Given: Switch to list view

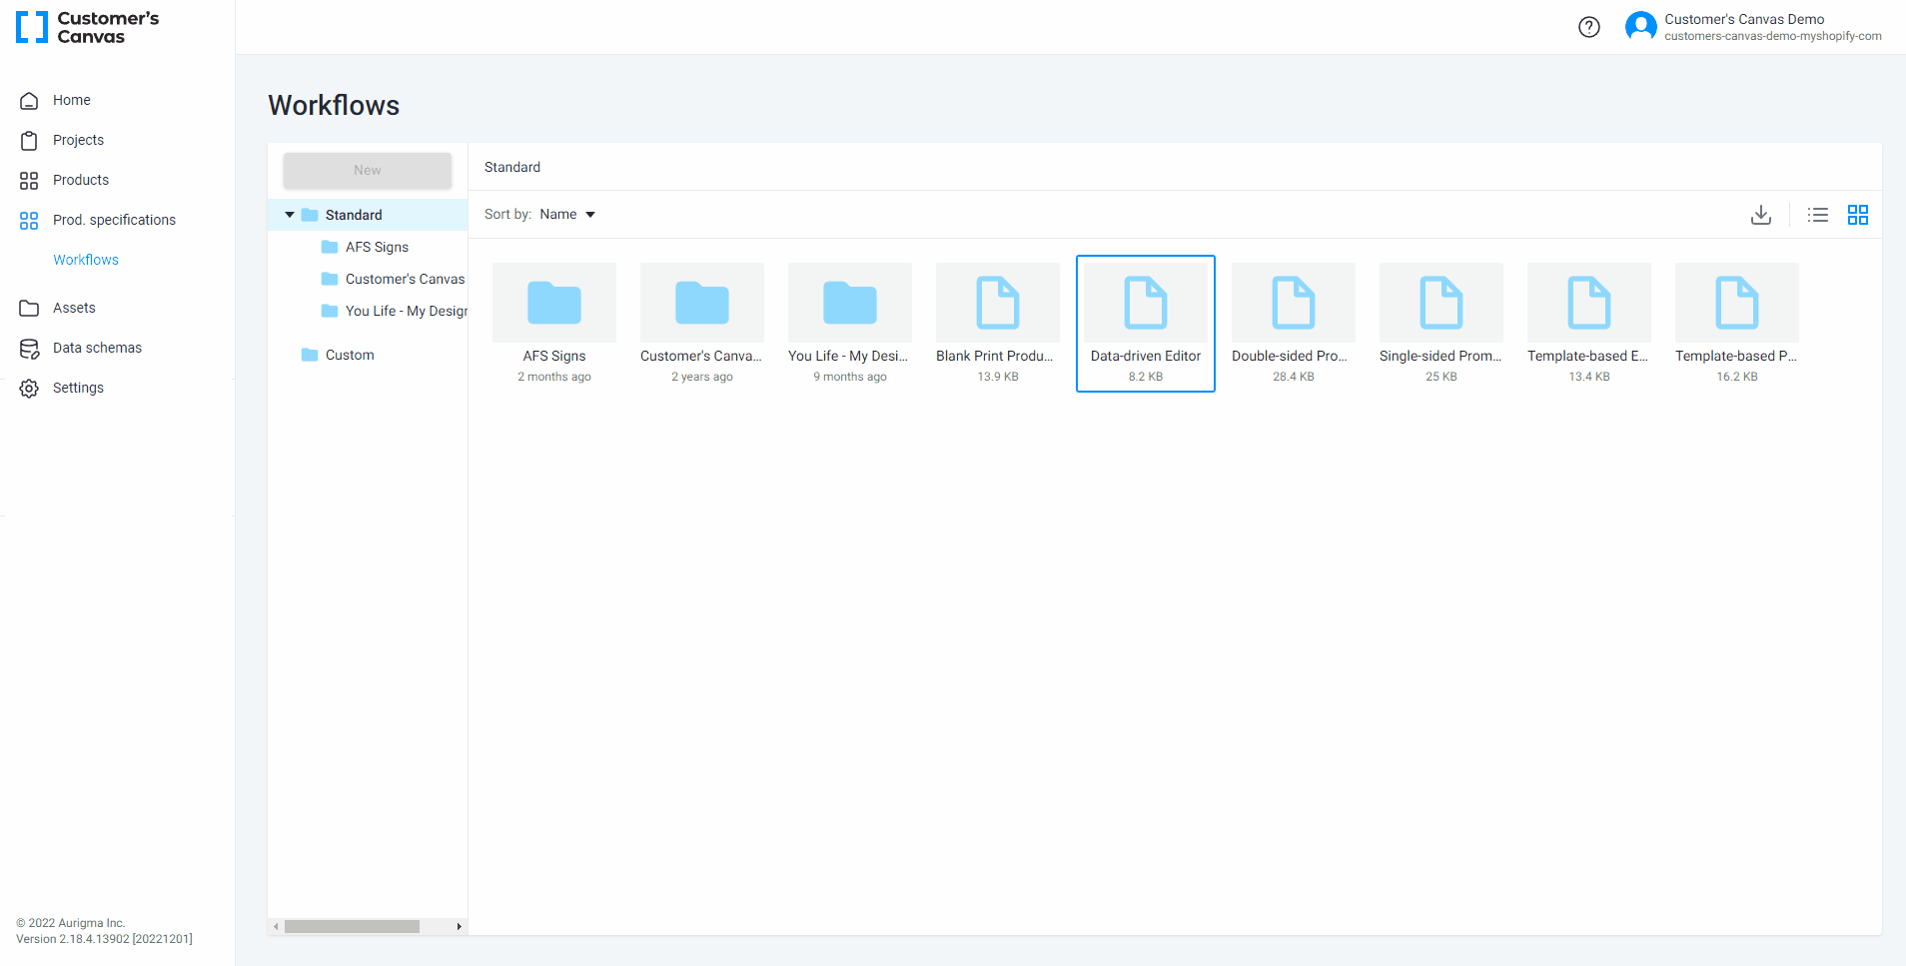Looking at the screenshot, I should (x=1818, y=215).
